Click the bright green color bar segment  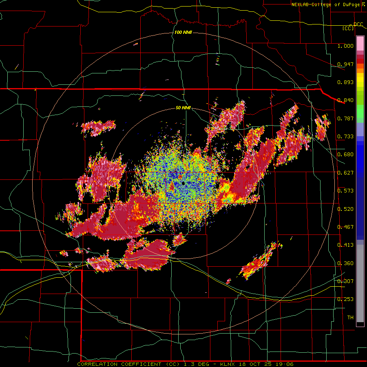pos(360,111)
